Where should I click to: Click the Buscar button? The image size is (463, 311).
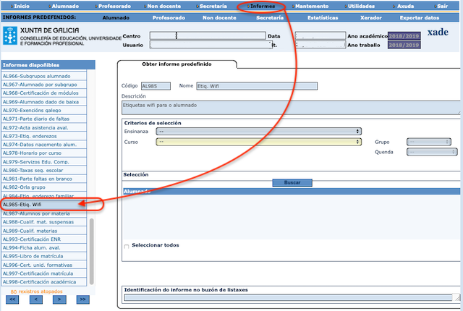pyautogui.click(x=292, y=183)
